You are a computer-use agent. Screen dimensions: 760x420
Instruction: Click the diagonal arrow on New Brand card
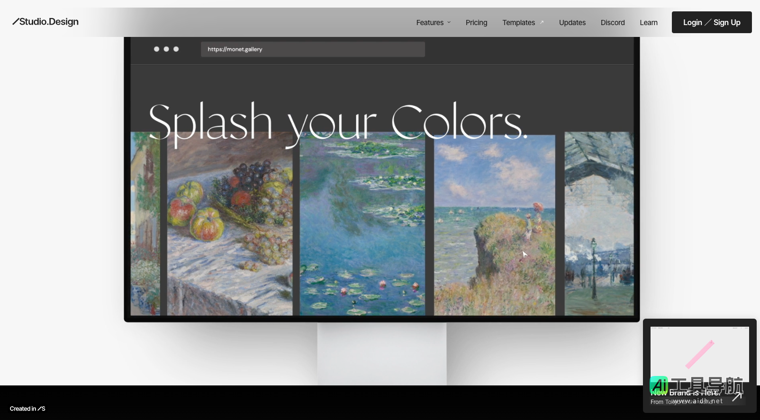pyautogui.click(x=737, y=397)
